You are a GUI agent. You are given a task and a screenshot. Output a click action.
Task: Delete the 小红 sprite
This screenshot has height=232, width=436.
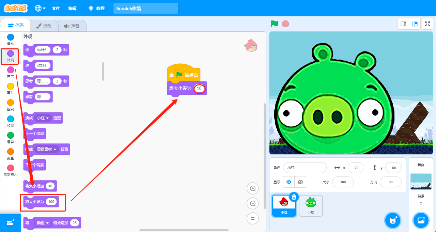[294, 197]
